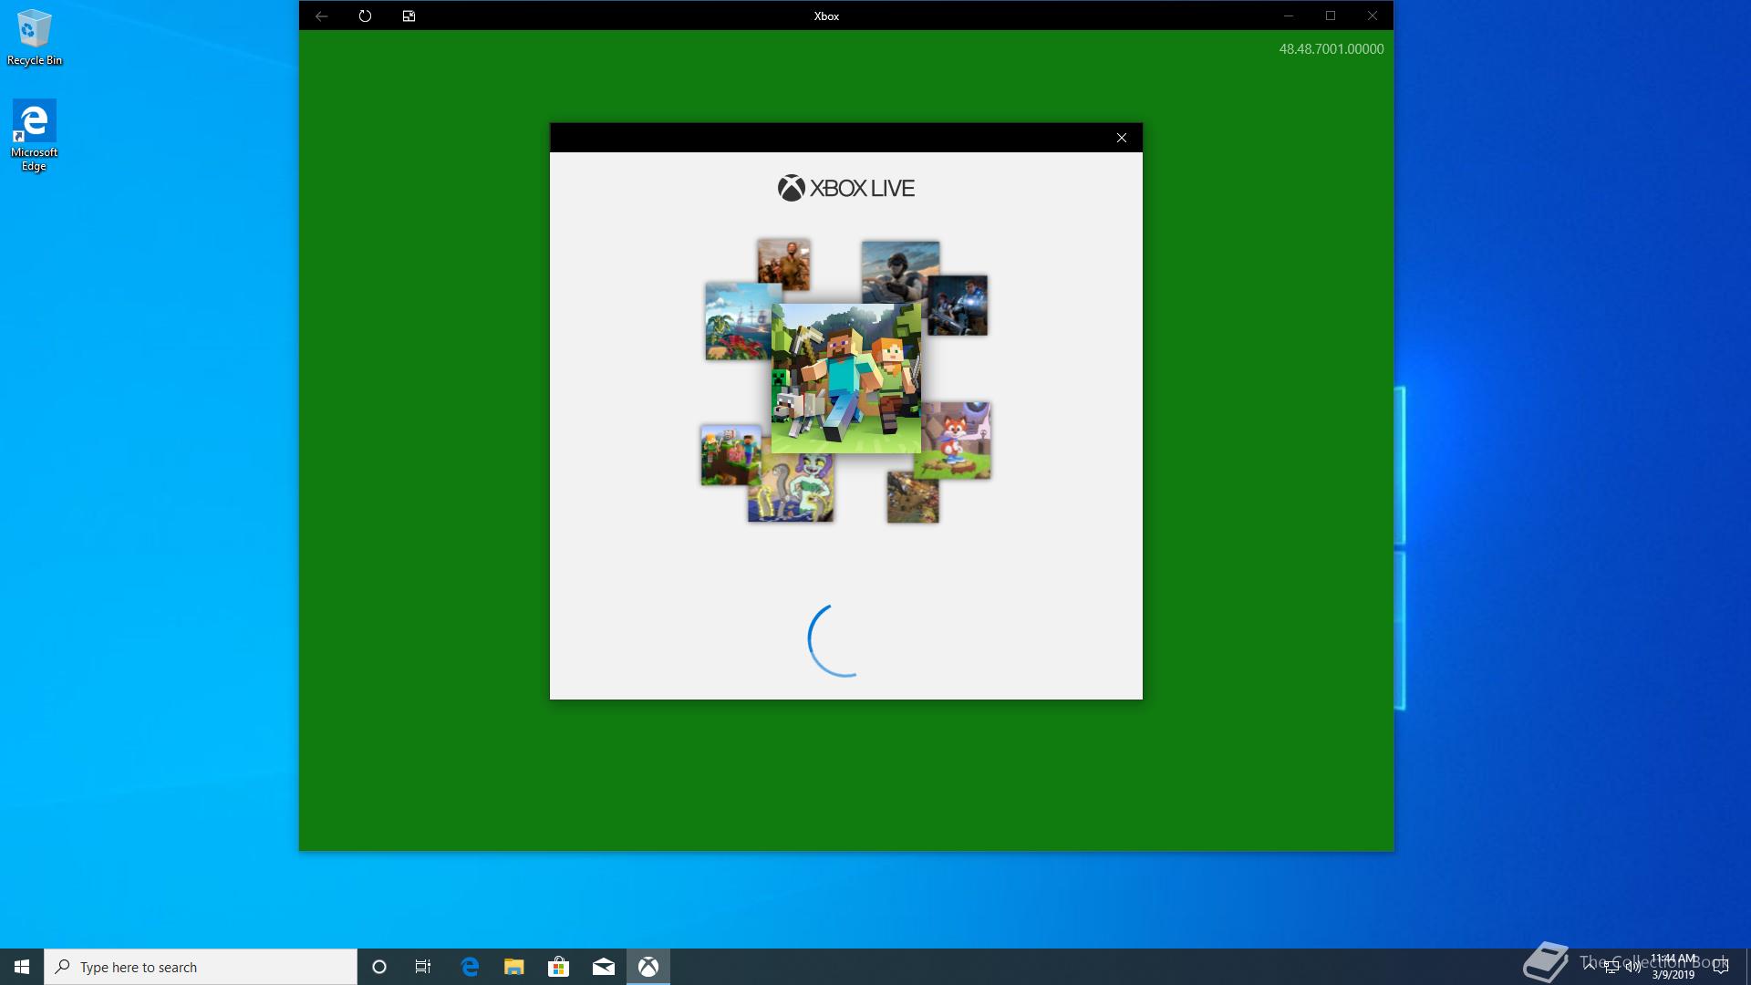Open Task View from the taskbar
The image size is (1751, 985).
point(423,967)
